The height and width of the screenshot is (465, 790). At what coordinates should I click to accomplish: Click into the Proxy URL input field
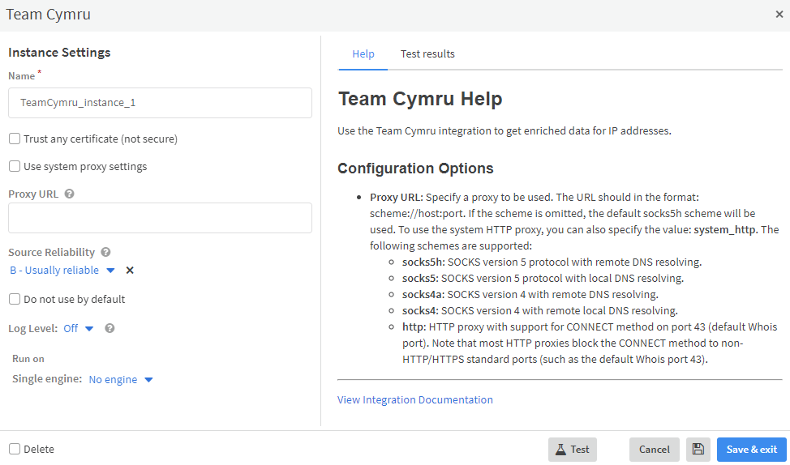pyautogui.click(x=160, y=218)
